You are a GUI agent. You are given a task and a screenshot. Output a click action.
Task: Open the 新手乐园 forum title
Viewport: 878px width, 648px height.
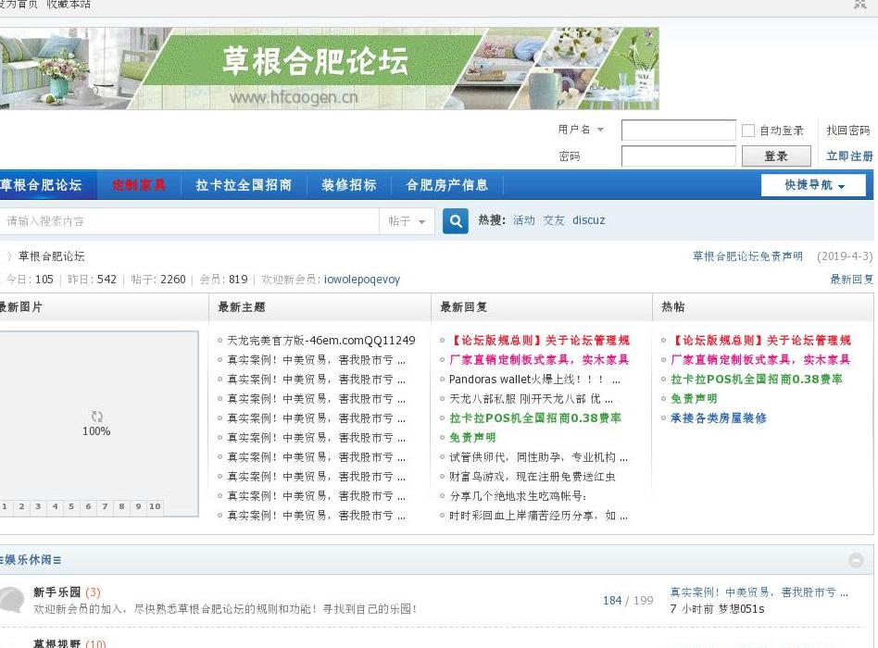pos(56,592)
